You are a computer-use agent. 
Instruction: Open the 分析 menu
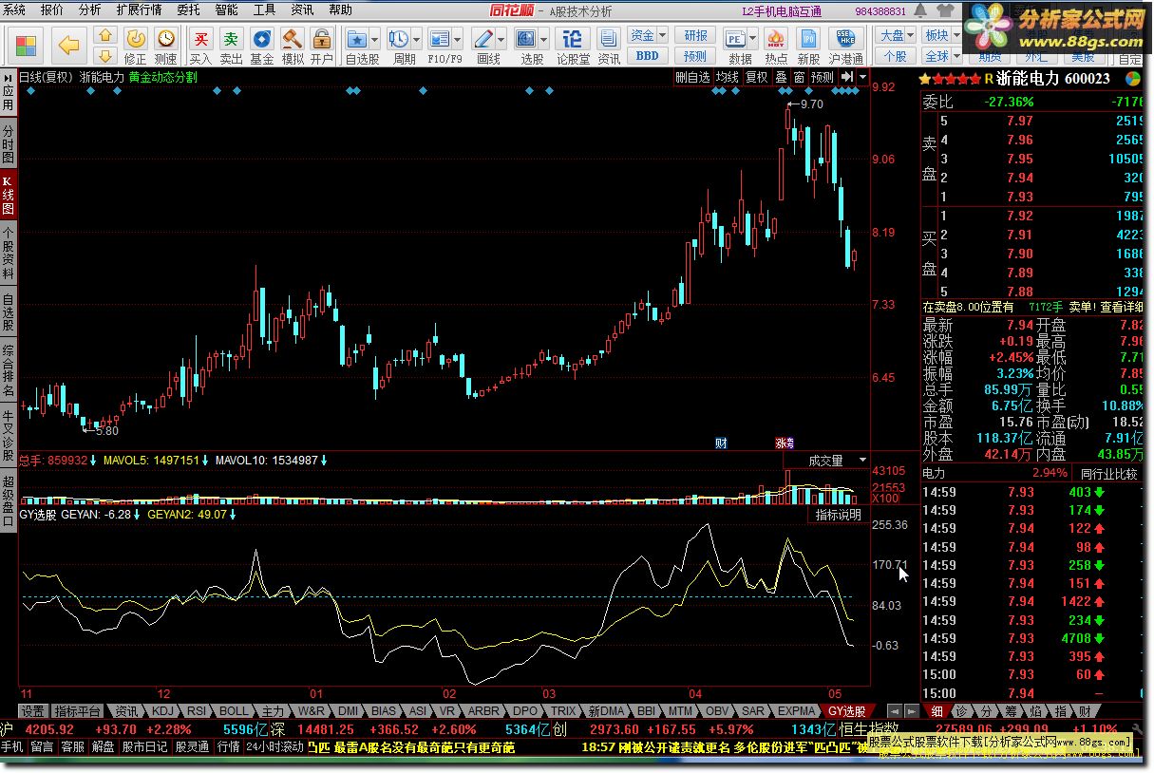tap(89, 9)
